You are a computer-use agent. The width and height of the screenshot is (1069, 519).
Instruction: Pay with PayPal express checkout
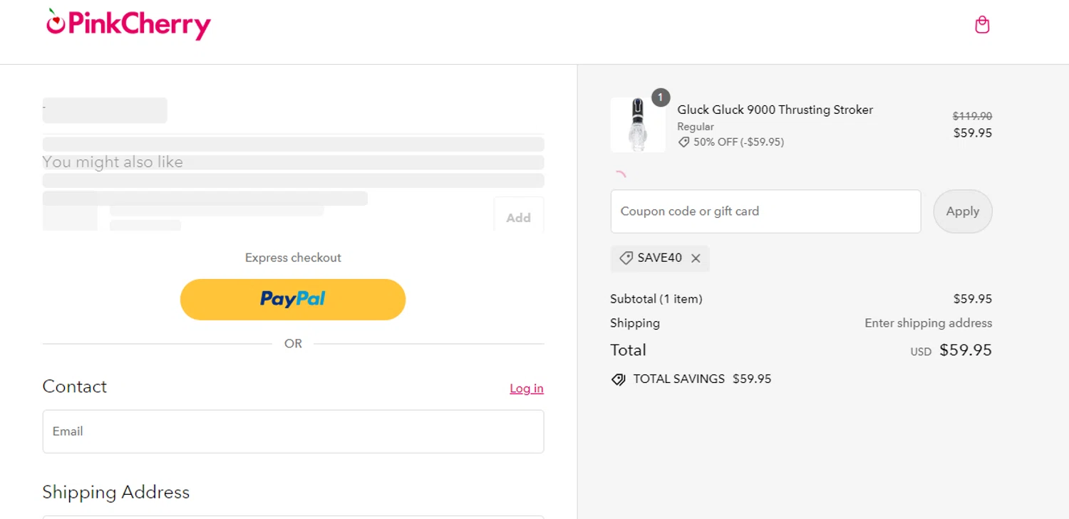click(293, 299)
